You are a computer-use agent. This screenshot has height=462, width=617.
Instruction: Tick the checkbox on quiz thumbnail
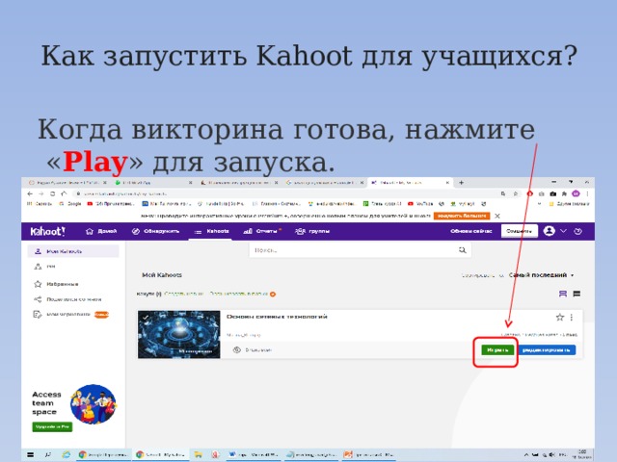point(146,317)
